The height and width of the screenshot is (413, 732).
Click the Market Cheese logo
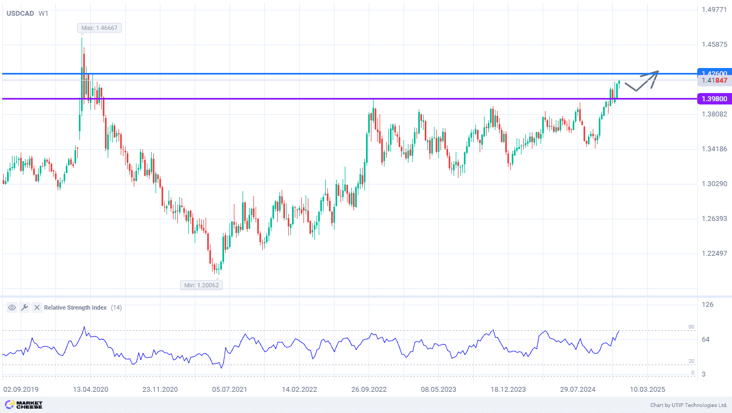(23, 405)
